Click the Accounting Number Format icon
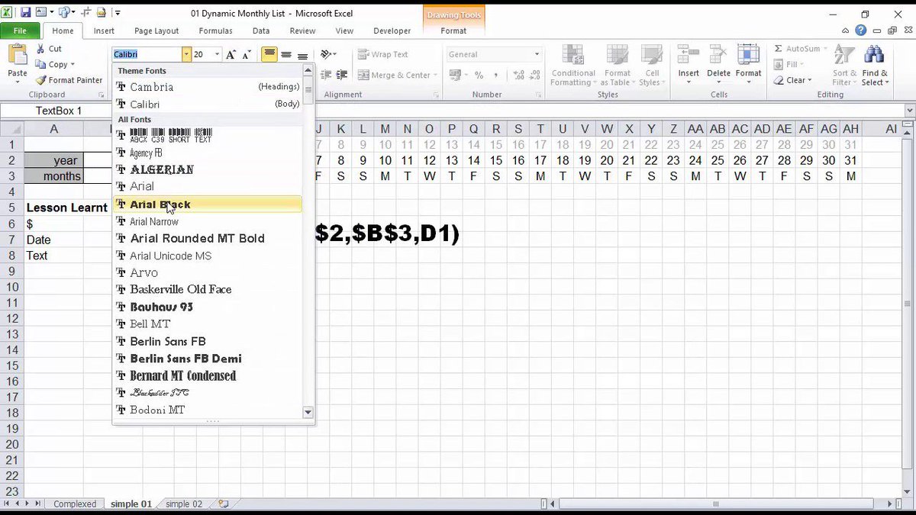 point(456,76)
